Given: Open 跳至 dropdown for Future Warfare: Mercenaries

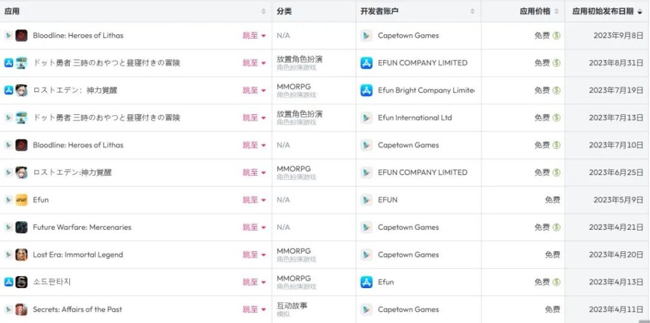Looking at the screenshot, I should (x=254, y=227).
